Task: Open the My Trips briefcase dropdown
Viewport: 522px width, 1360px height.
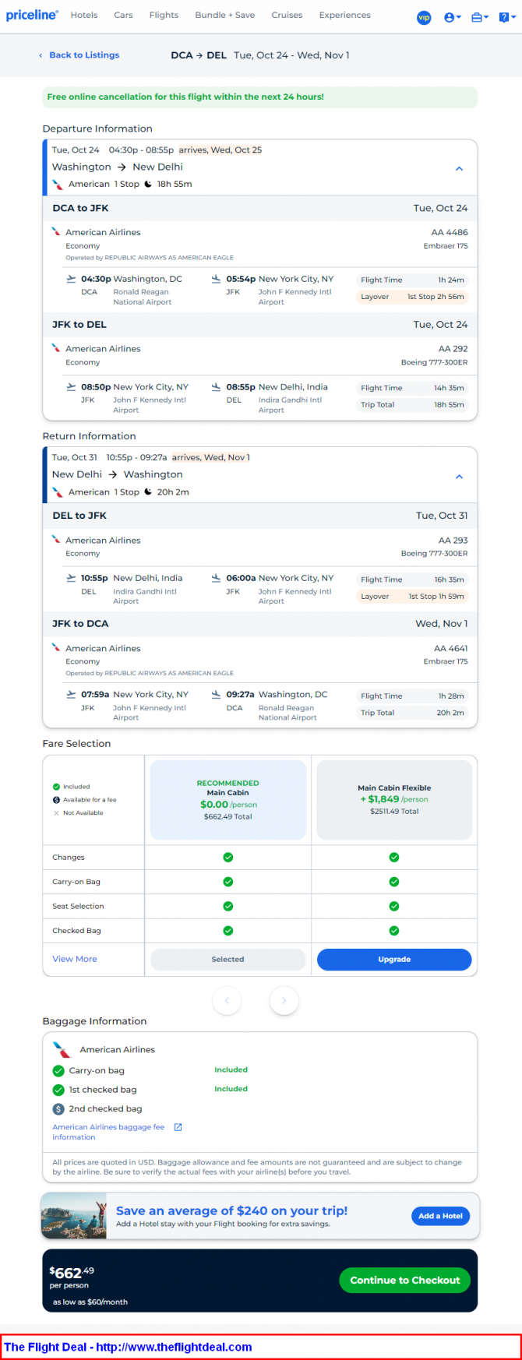Action: (x=480, y=17)
